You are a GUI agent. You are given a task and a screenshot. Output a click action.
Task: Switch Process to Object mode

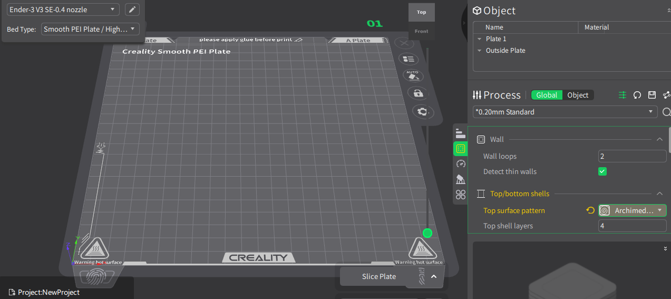click(578, 95)
